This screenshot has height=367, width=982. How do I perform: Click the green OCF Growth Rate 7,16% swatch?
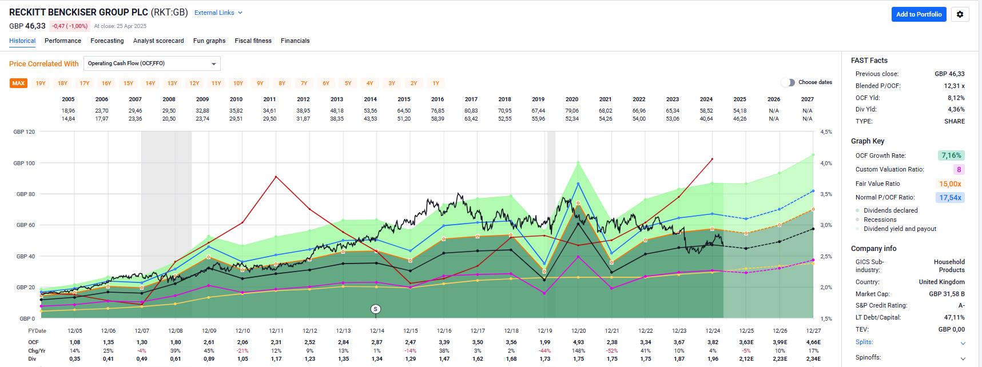tap(952, 155)
